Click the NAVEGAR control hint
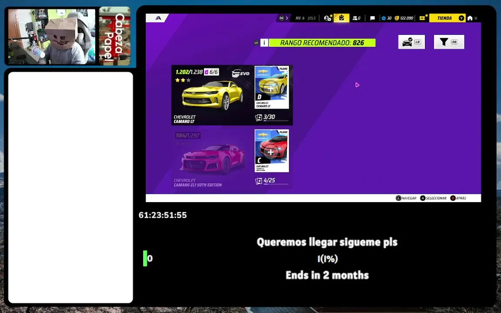501x313 pixels. pos(406,198)
